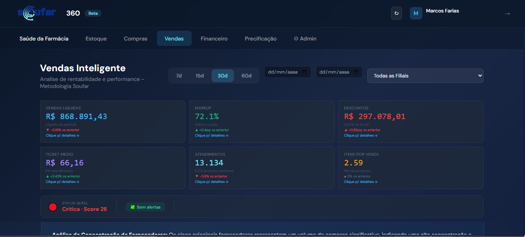Click the +0.85pp vs anterior indicator
525x237 pixels.
click(362, 130)
